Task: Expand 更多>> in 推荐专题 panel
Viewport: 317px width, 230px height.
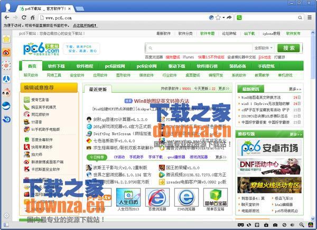Action: [296, 135]
